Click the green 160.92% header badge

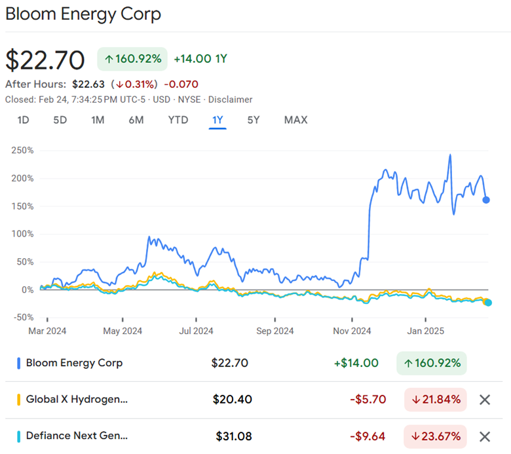pos(132,59)
